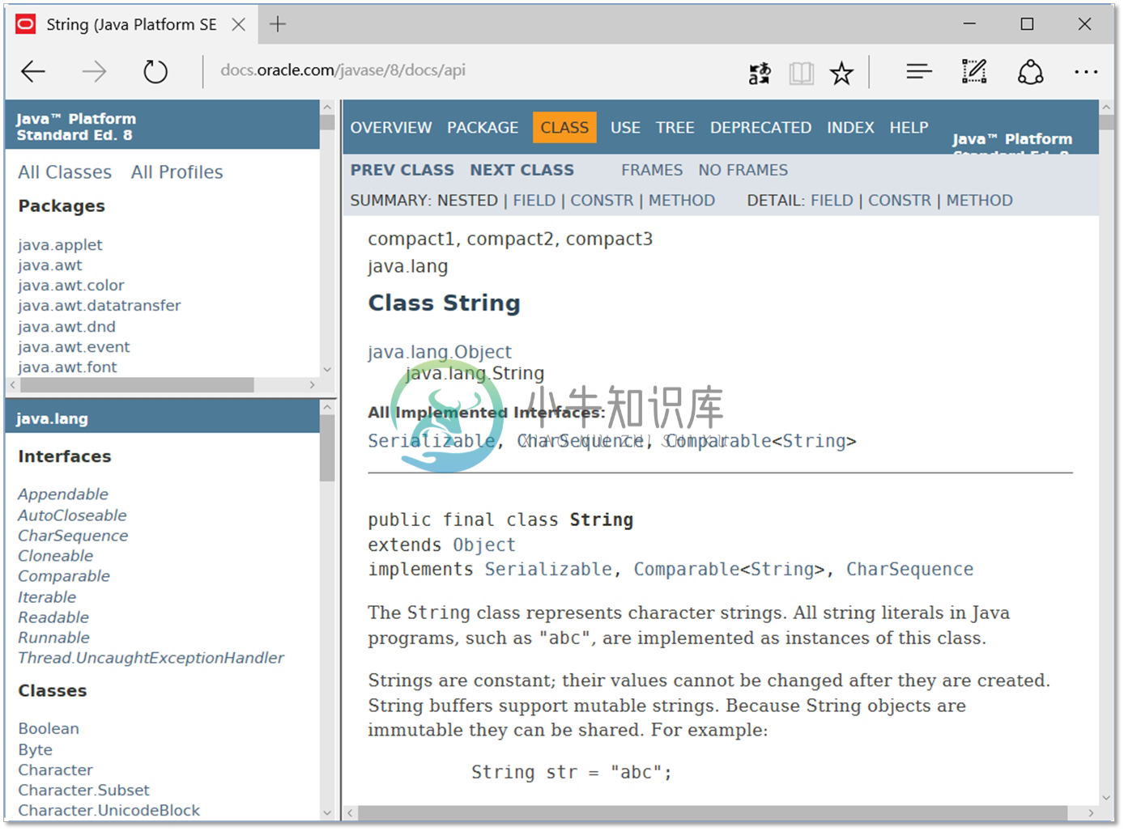Jump to summary FIELD section
This screenshot has width=1124, height=831.
(534, 201)
